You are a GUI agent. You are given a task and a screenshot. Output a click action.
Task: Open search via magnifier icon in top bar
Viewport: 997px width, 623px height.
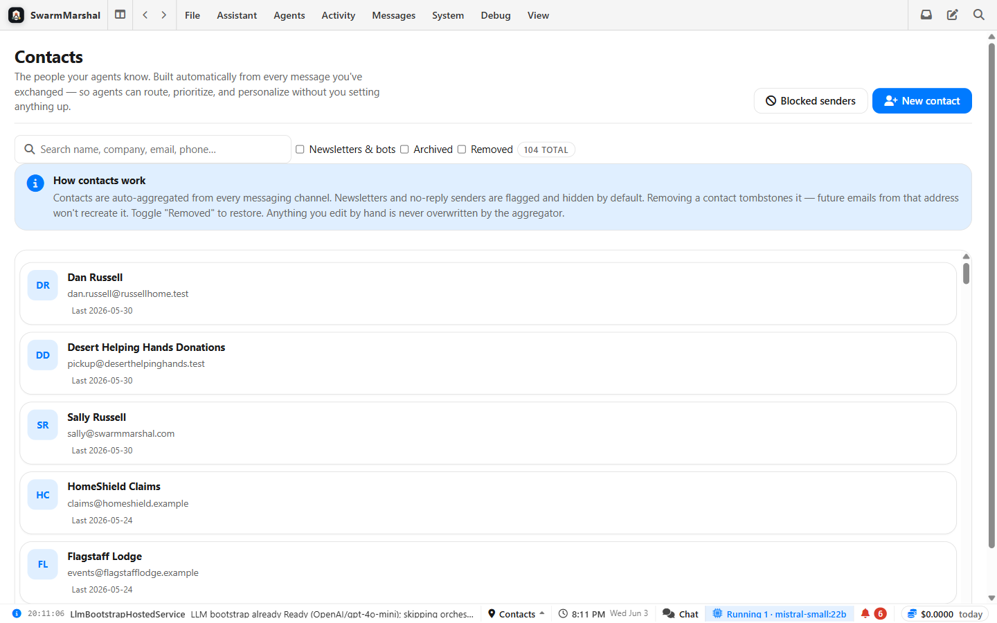click(x=979, y=15)
